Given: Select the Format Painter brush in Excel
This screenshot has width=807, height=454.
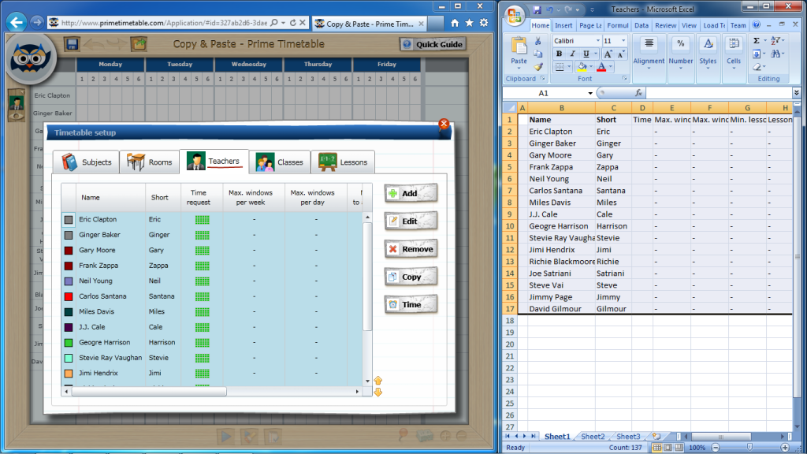Looking at the screenshot, I should pos(537,66).
